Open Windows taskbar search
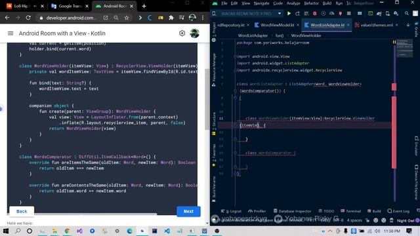 [x=18, y=231]
